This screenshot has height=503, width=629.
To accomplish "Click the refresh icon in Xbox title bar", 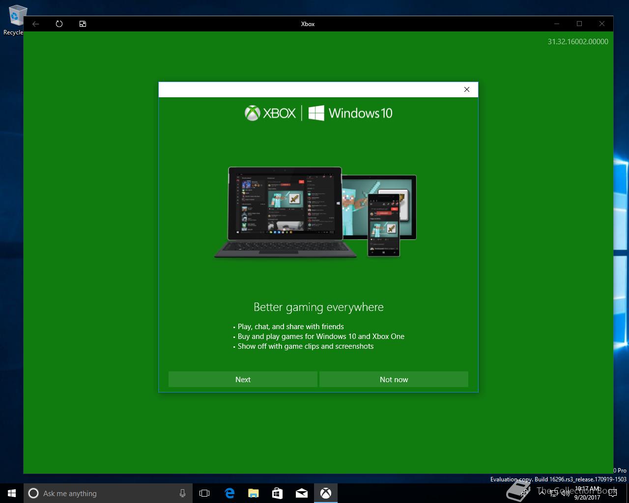I will [x=59, y=24].
